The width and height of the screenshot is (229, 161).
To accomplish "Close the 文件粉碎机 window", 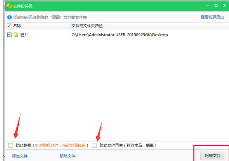I will [x=225, y=6].
